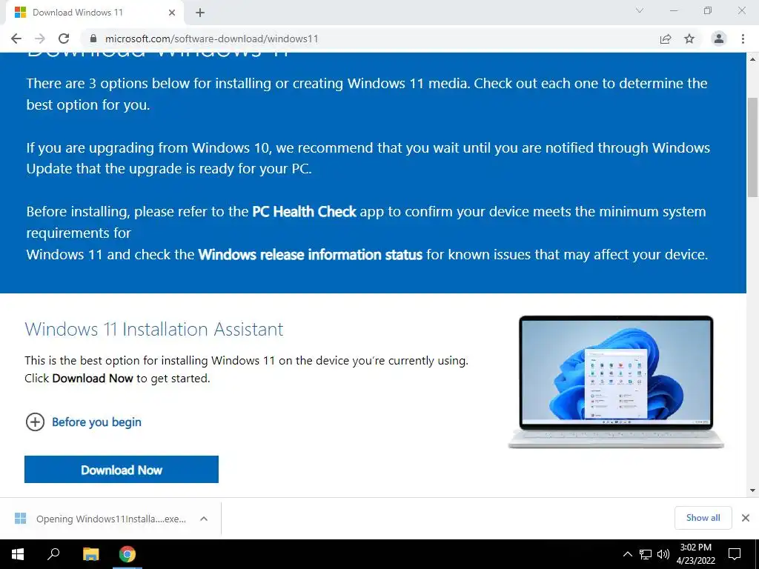This screenshot has width=759, height=569.
Task: Reload the page with the refresh icon
Action: tap(64, 39)
